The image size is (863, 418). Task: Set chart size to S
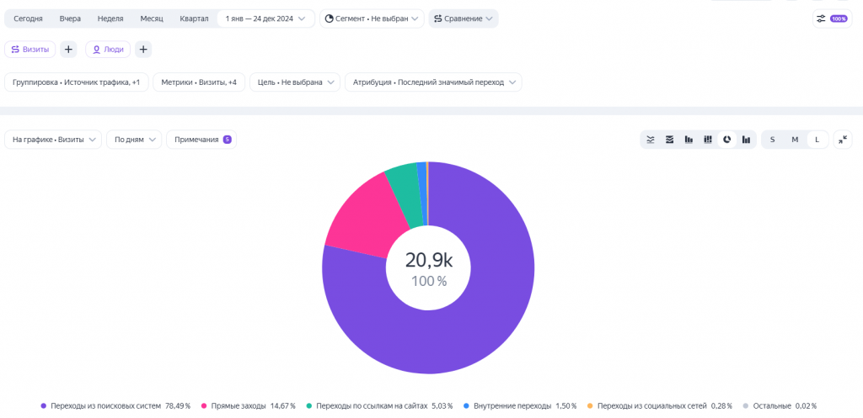coord(772,140)
